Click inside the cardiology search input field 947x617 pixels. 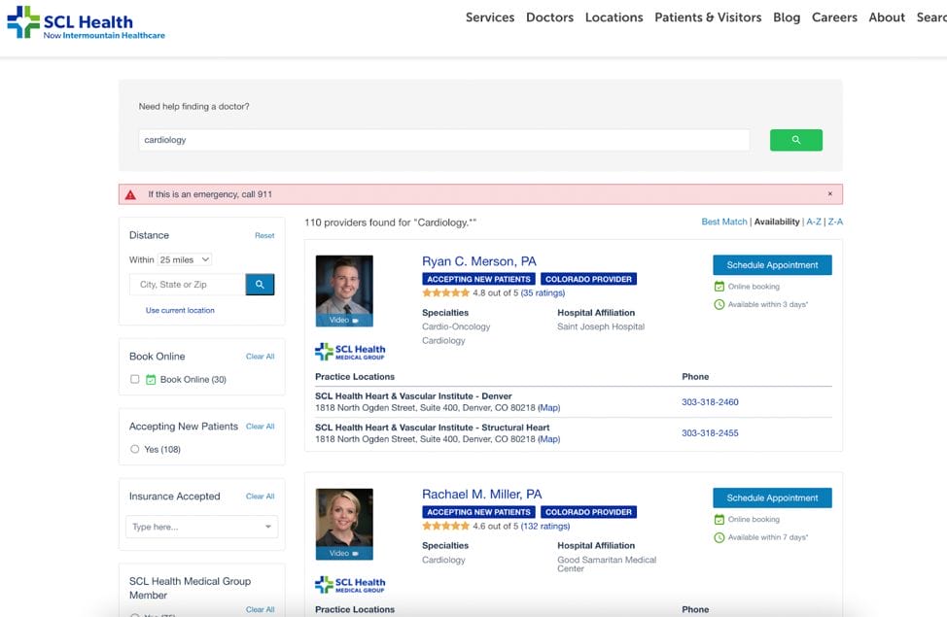tap(438, 140)
